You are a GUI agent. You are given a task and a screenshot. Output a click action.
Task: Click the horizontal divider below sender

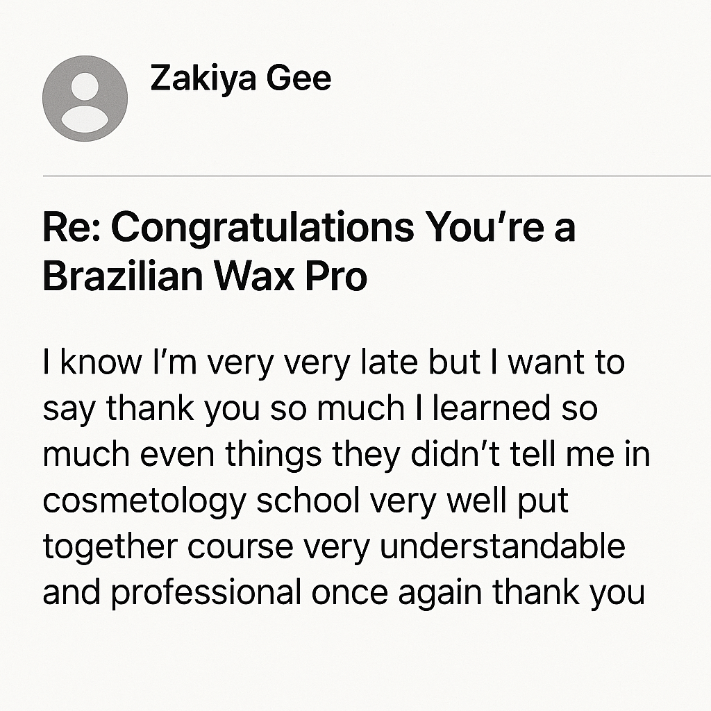[377, 176]
